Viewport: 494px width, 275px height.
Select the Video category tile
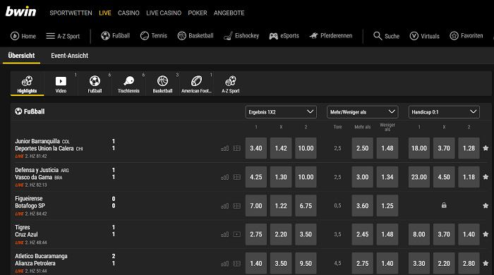61,84
